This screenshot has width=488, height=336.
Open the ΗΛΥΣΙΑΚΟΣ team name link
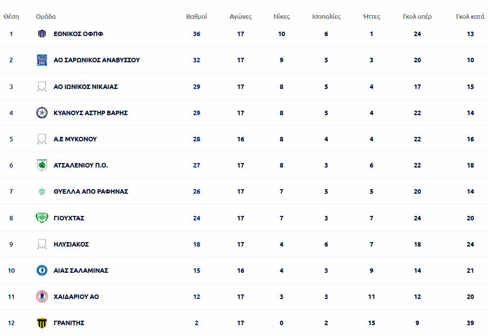(x=71, y=245)
